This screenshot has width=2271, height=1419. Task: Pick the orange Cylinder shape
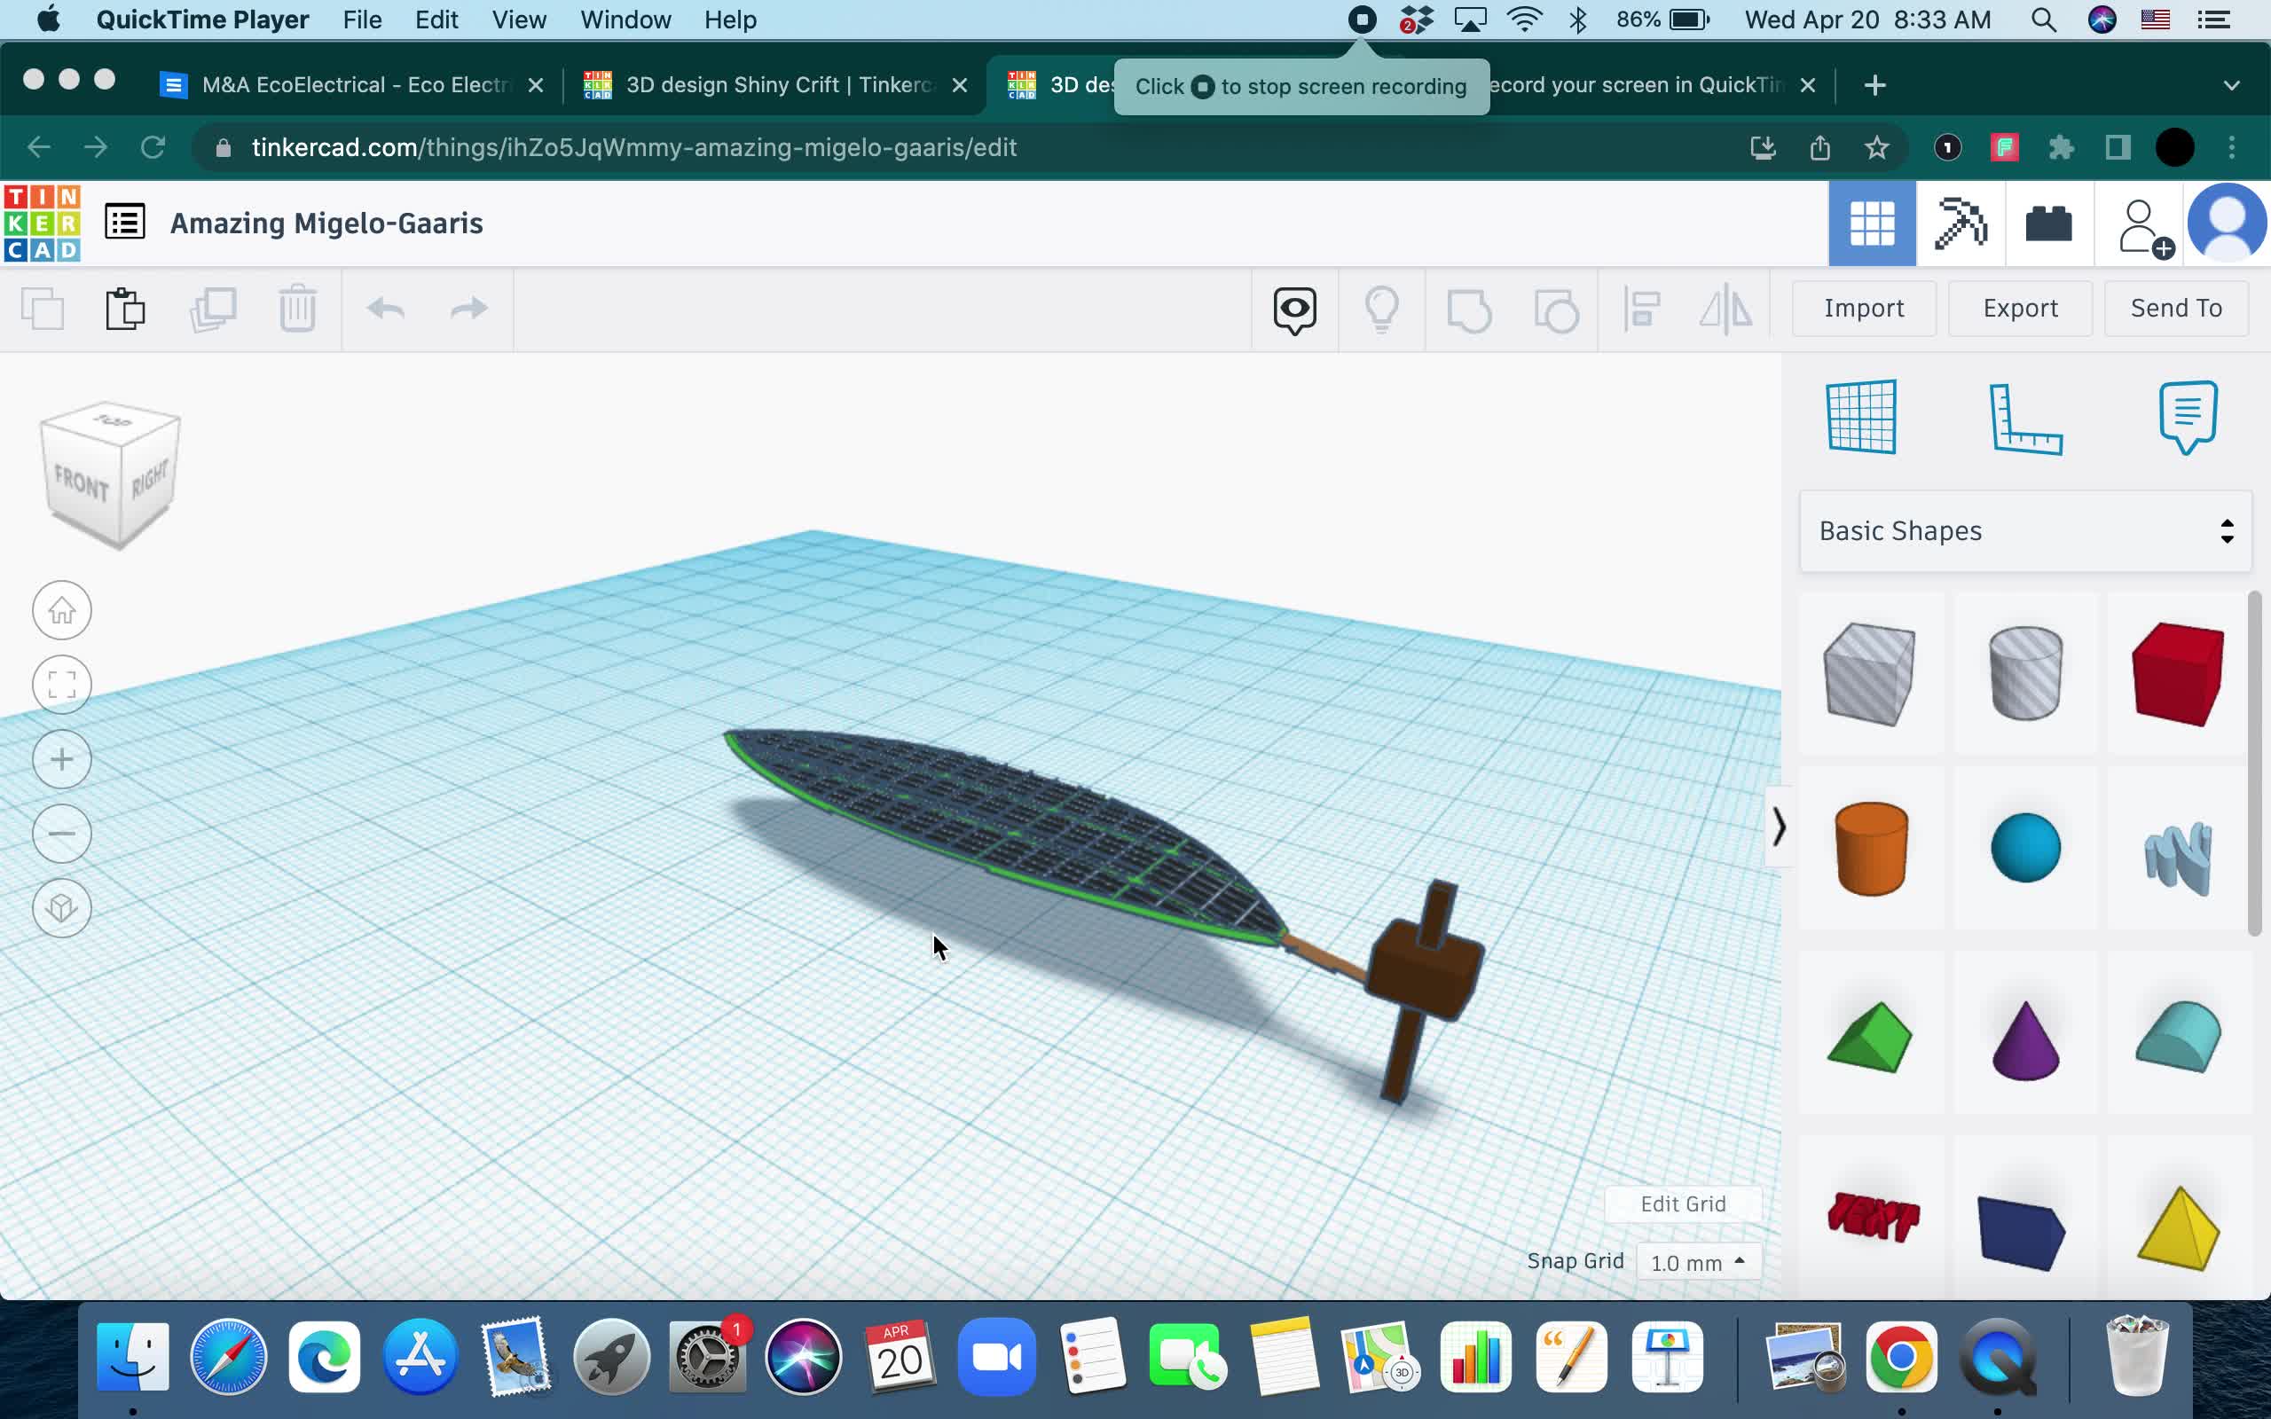click(x=1871, y=849)
